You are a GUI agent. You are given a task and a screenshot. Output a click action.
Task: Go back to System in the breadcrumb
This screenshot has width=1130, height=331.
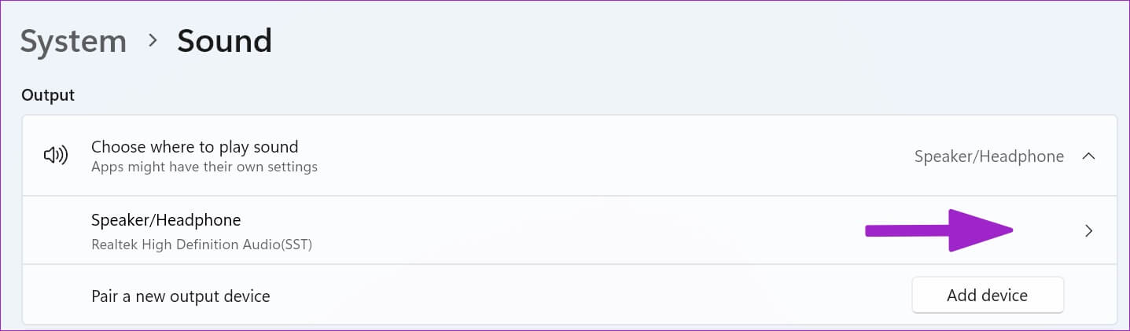point(73,41)
